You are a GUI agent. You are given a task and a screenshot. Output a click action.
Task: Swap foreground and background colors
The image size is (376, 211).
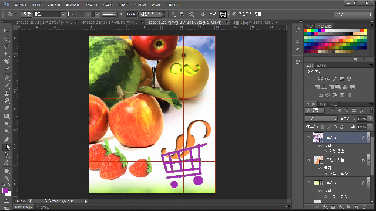(x=9, y=185)
